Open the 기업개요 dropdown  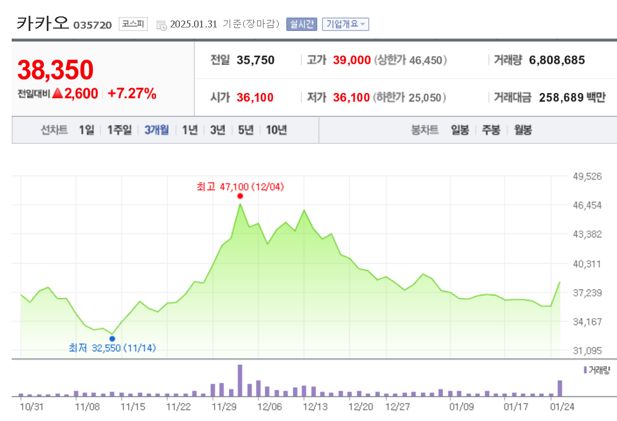(345, 24)
